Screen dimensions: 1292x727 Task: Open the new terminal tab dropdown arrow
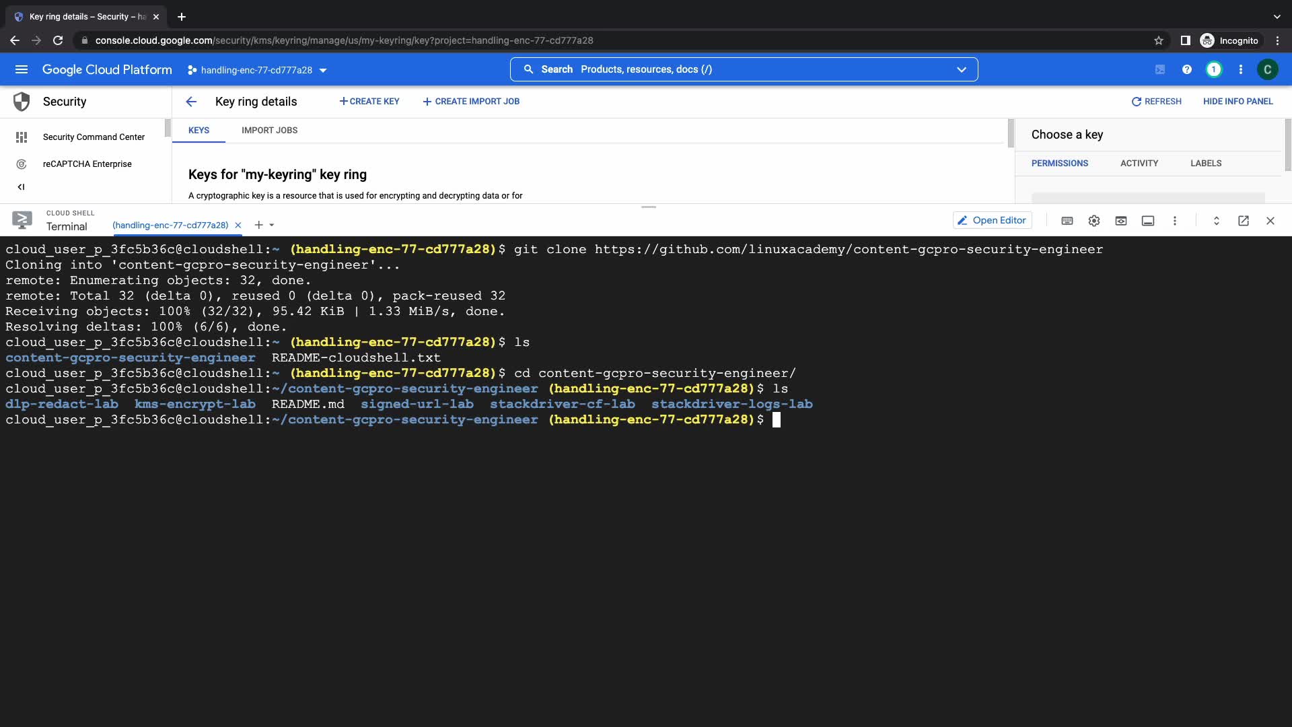pyautogui.click(x=272, y=225)
